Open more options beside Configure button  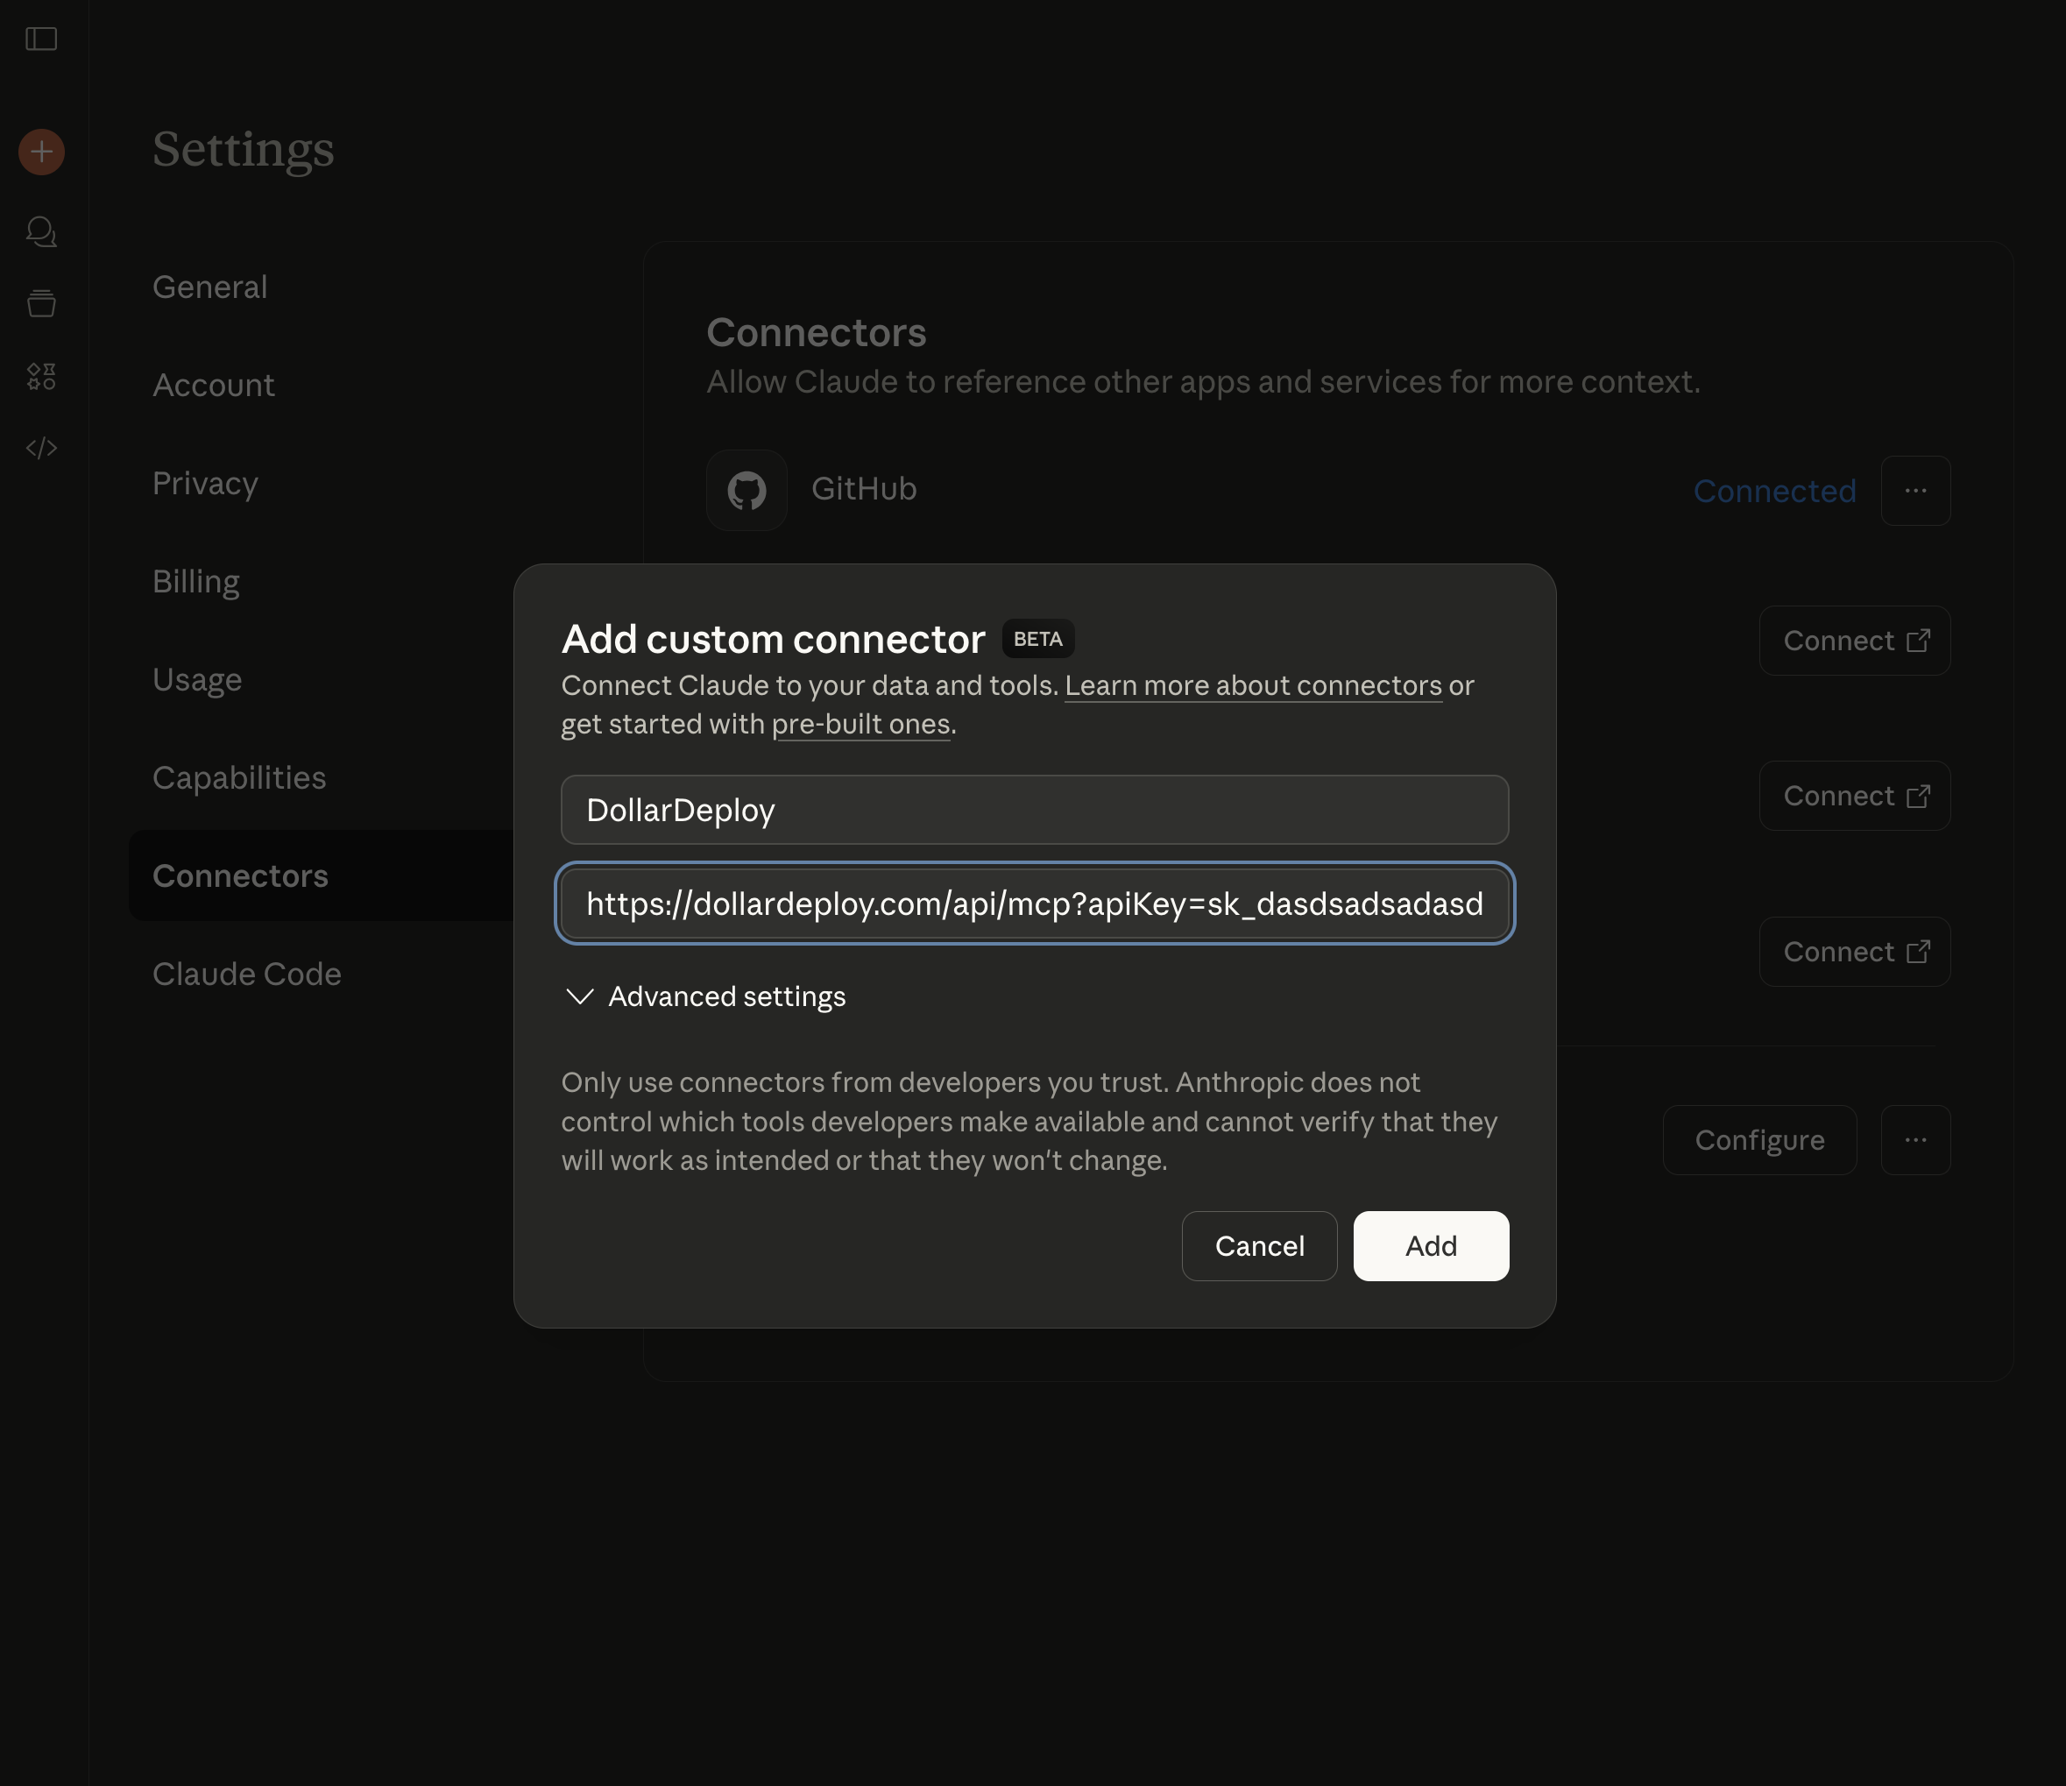[x=1914, y=1140]
